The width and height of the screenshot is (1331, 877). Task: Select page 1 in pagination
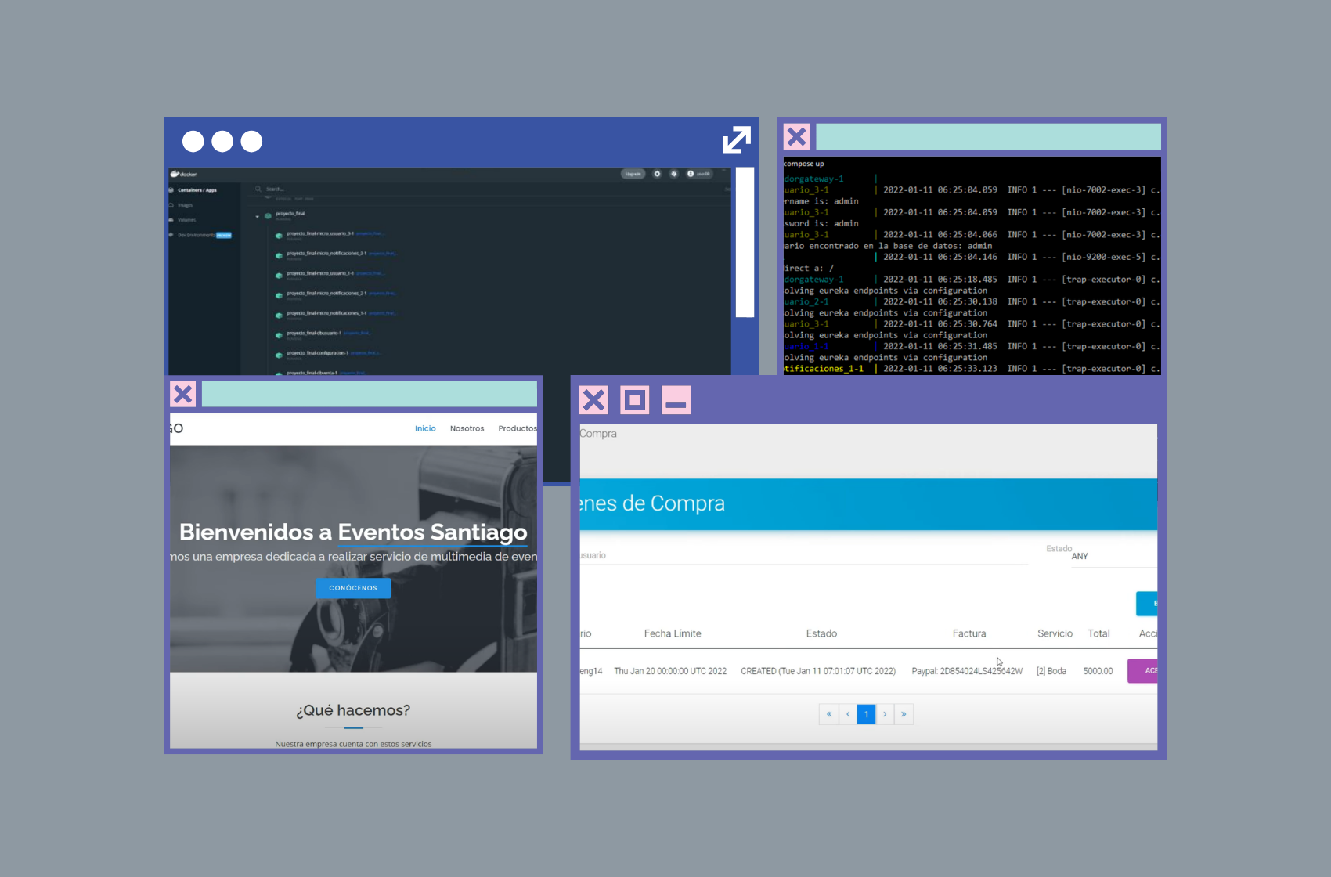click(x=866, y=714)
